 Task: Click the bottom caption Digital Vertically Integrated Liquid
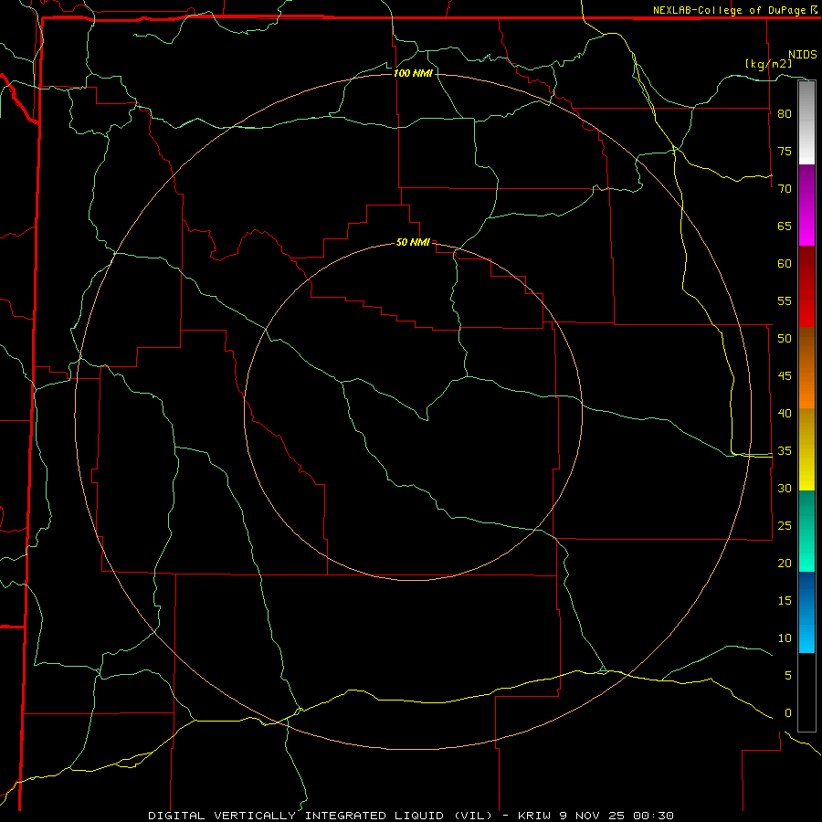(410, 816)
